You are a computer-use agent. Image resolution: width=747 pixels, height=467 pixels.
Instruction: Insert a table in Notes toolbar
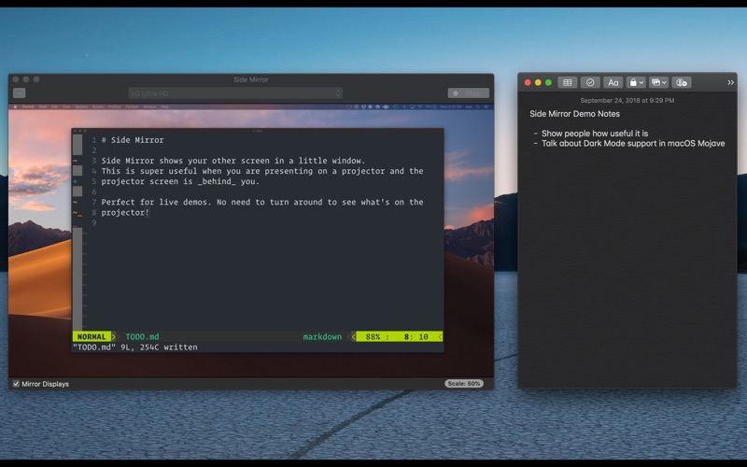(x=568, y=82)
